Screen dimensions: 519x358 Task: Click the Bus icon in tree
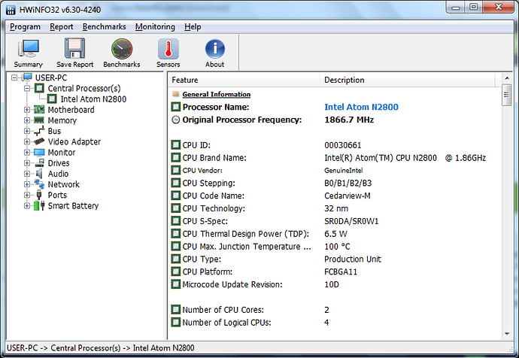point(39,131)
